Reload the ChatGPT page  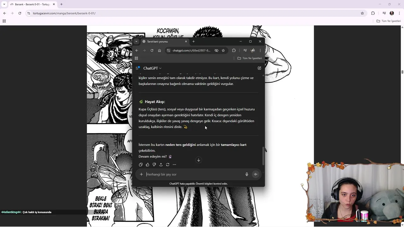[x=152, y=50]
